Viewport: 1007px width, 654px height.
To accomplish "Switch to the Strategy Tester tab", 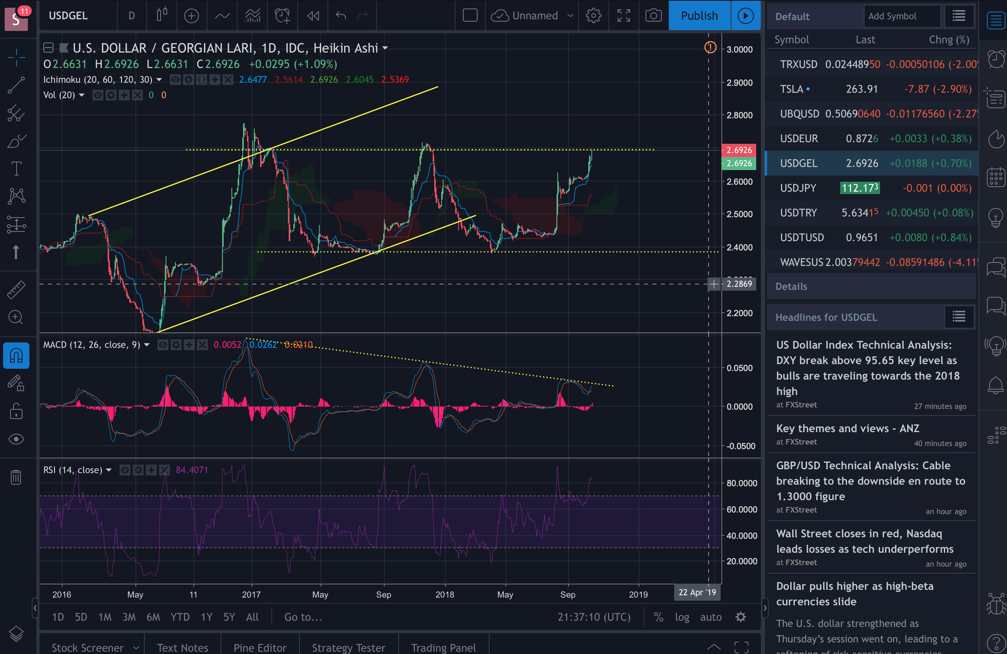I will pos(349,647).
